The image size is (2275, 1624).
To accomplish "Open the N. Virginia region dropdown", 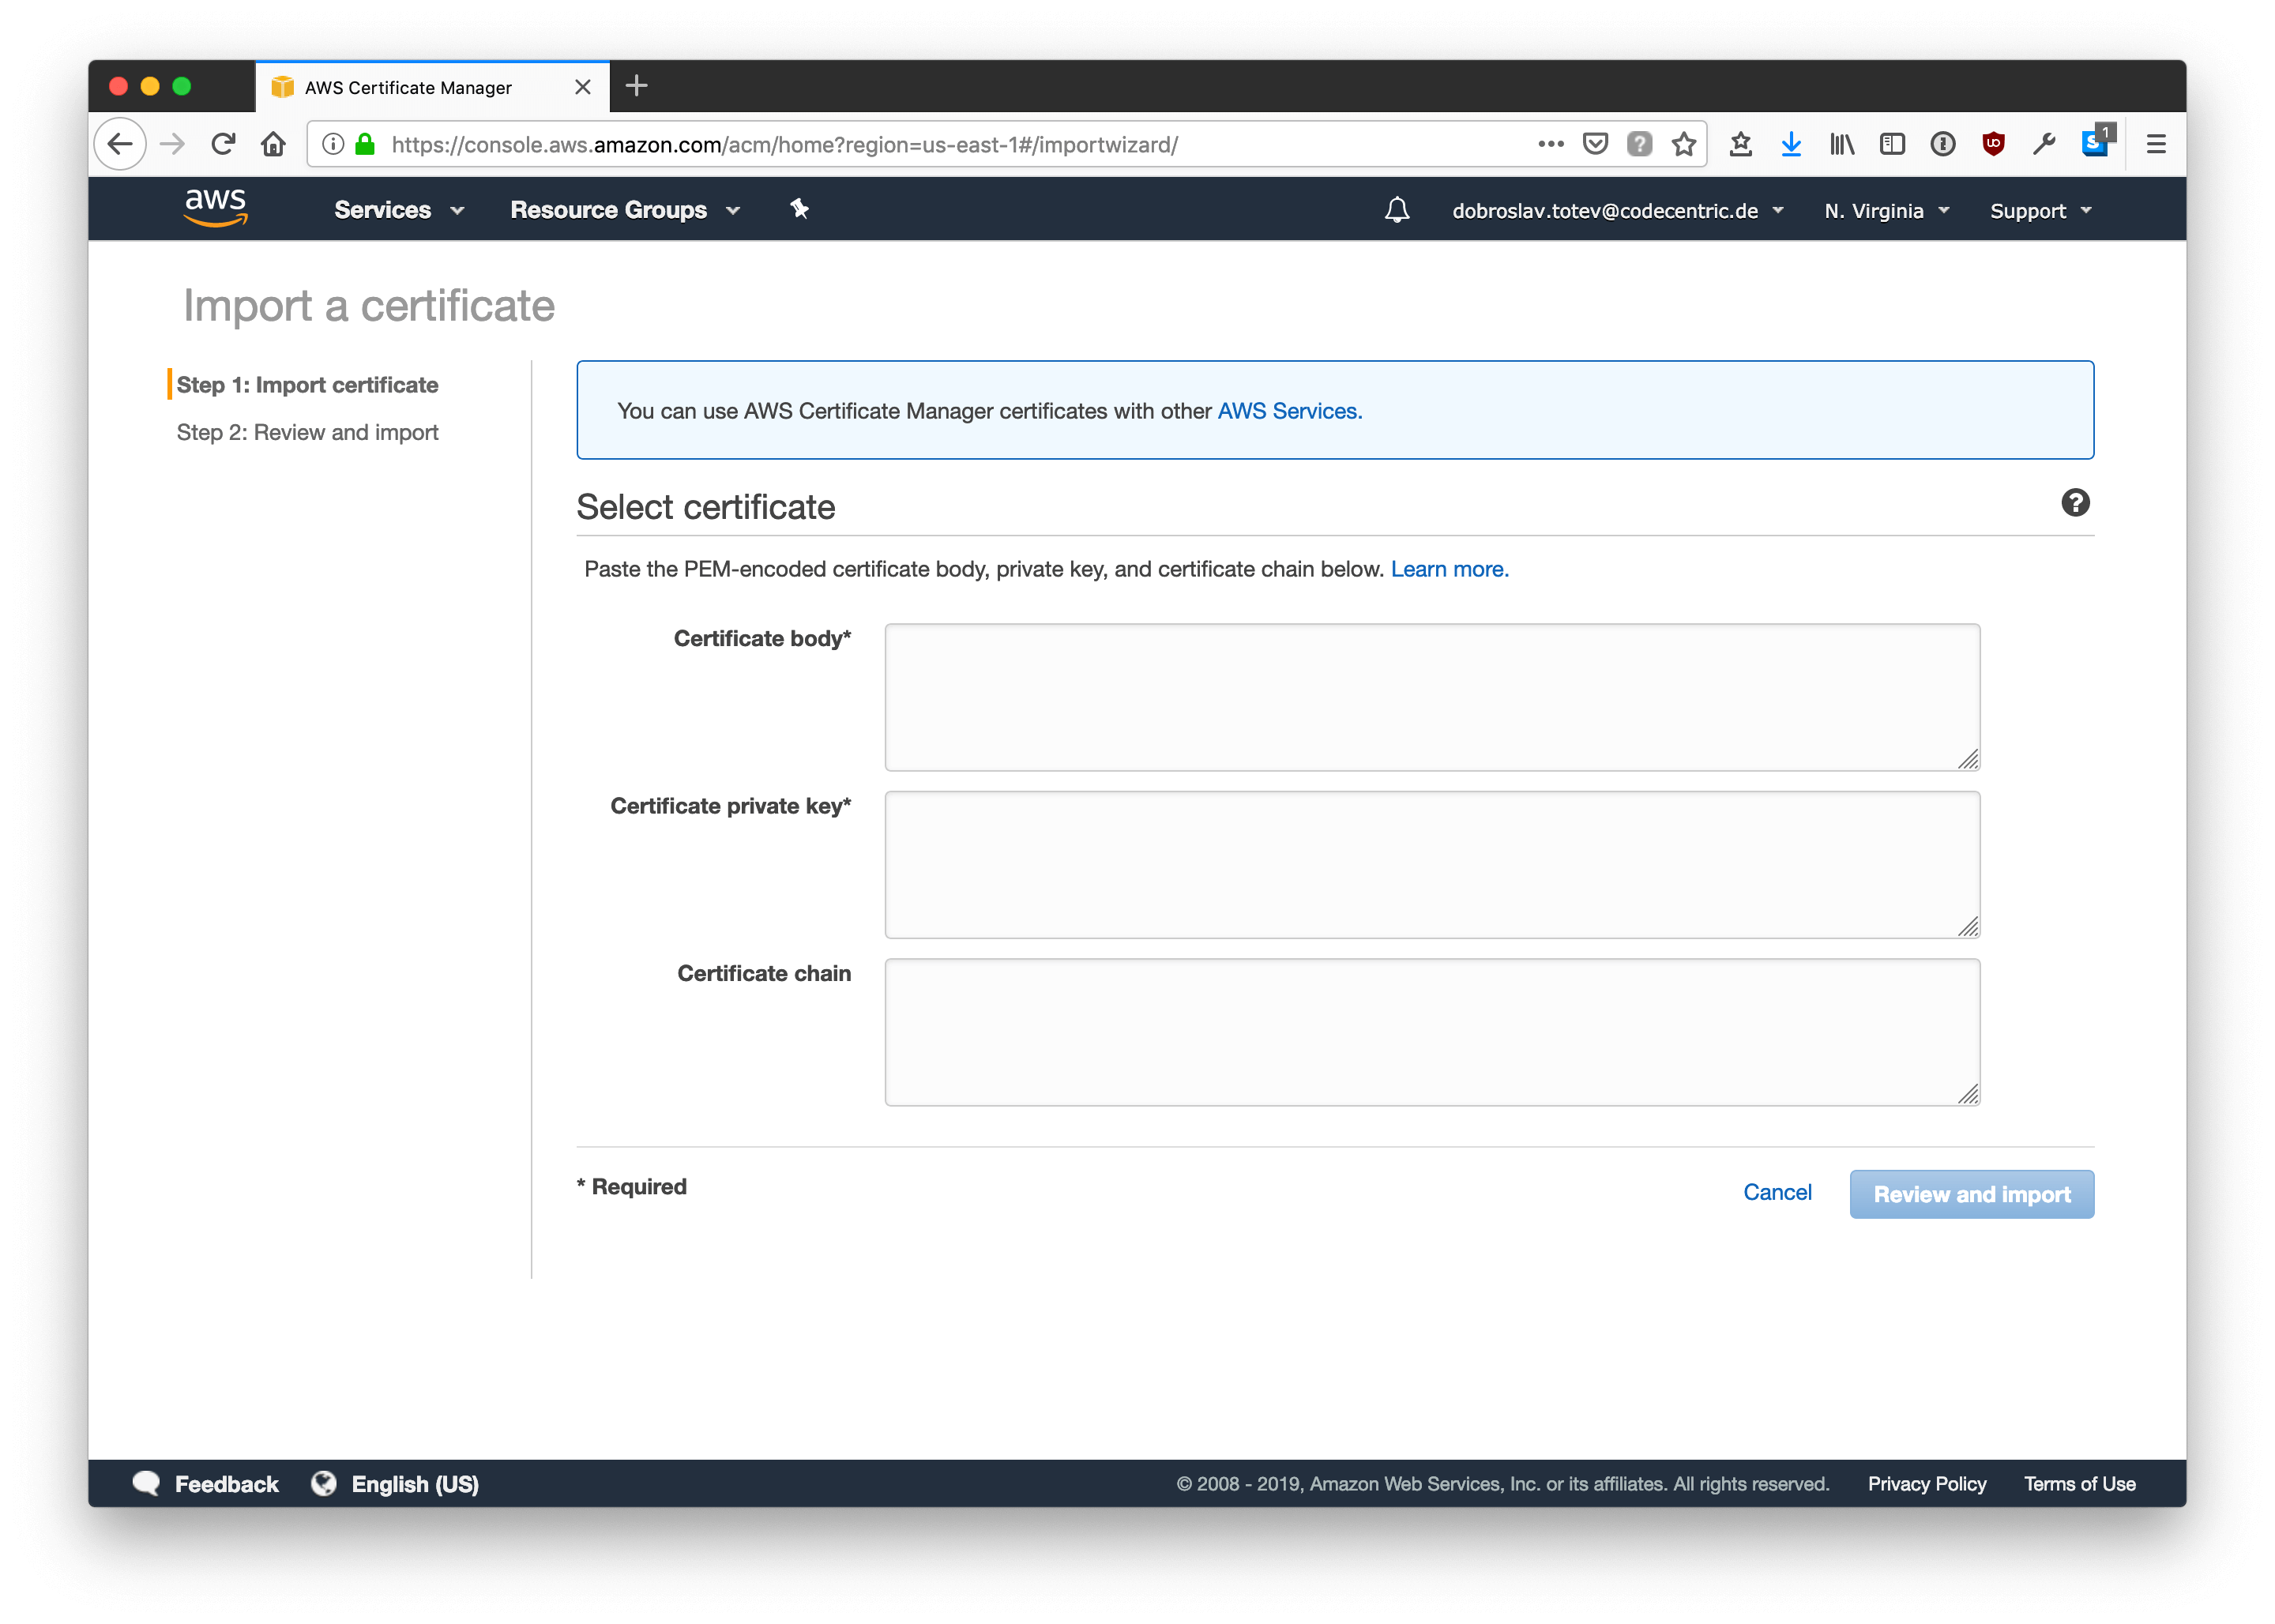I will point(1886,211).
